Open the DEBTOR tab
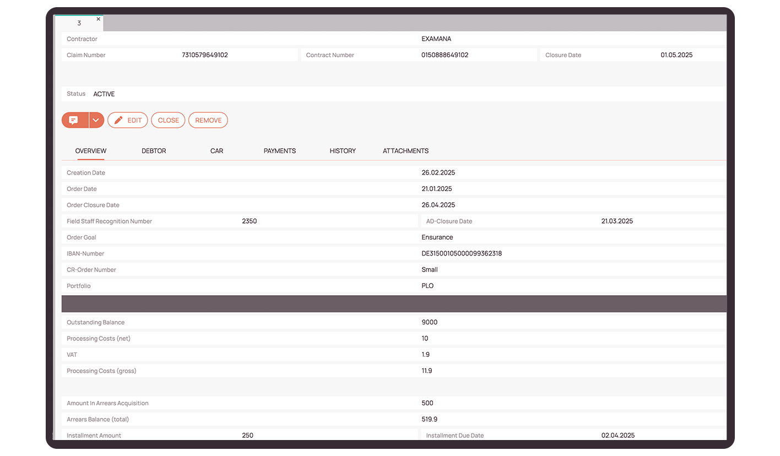This screenshot has height=456, width=780. coord(154,151)
